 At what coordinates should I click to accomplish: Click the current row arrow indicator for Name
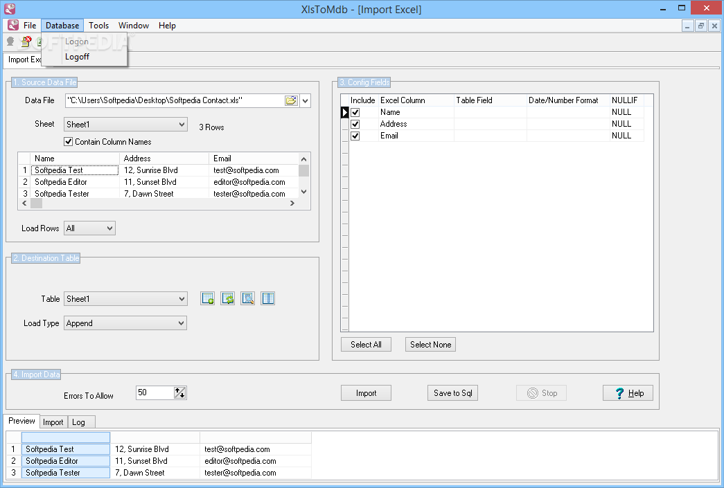pos(344,112)
